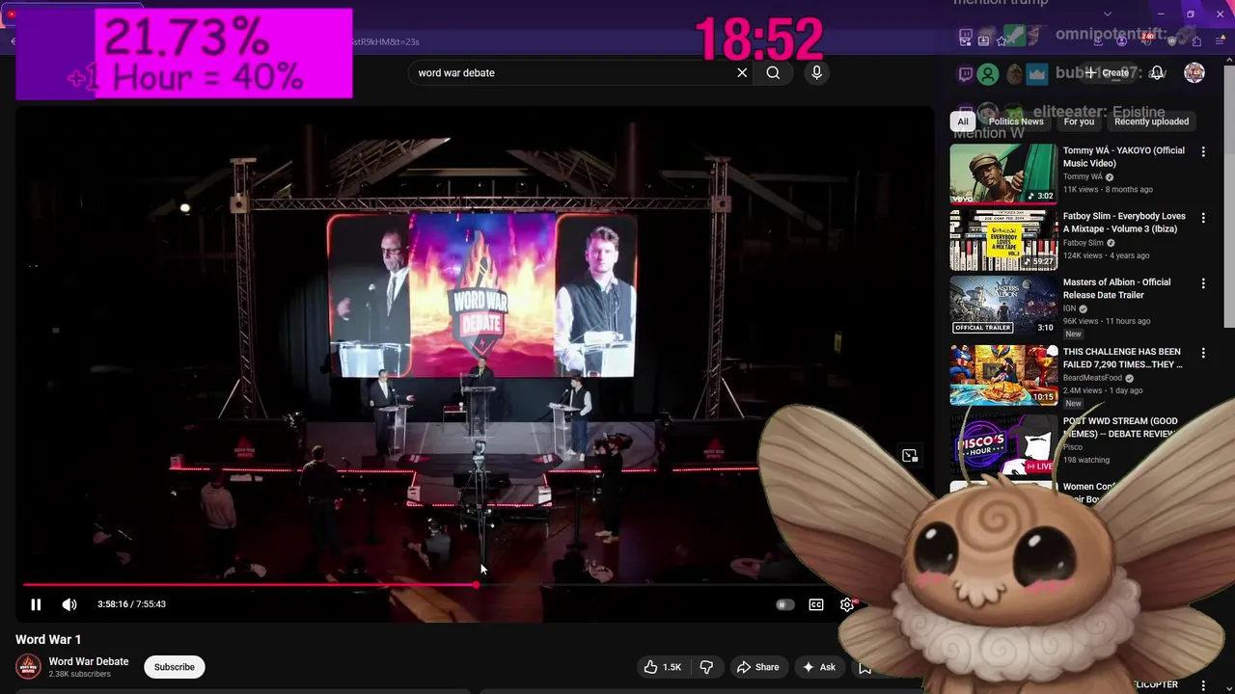Open Fatboy Slim mixtape video thumbnail
The width and height of the screenshot is (1235, 694).
click(1003, 240)
